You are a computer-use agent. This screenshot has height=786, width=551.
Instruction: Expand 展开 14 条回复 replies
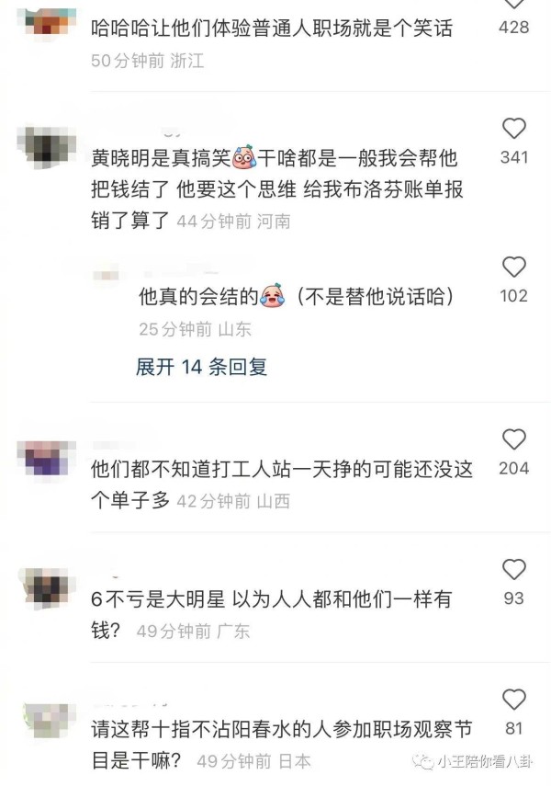[201, 367]
